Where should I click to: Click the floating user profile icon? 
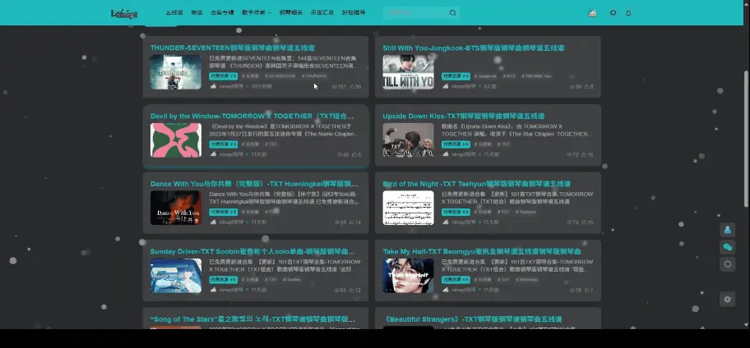[x=728, y=230]
